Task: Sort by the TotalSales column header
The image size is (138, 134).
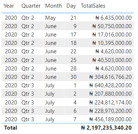Action: [93, 6]
